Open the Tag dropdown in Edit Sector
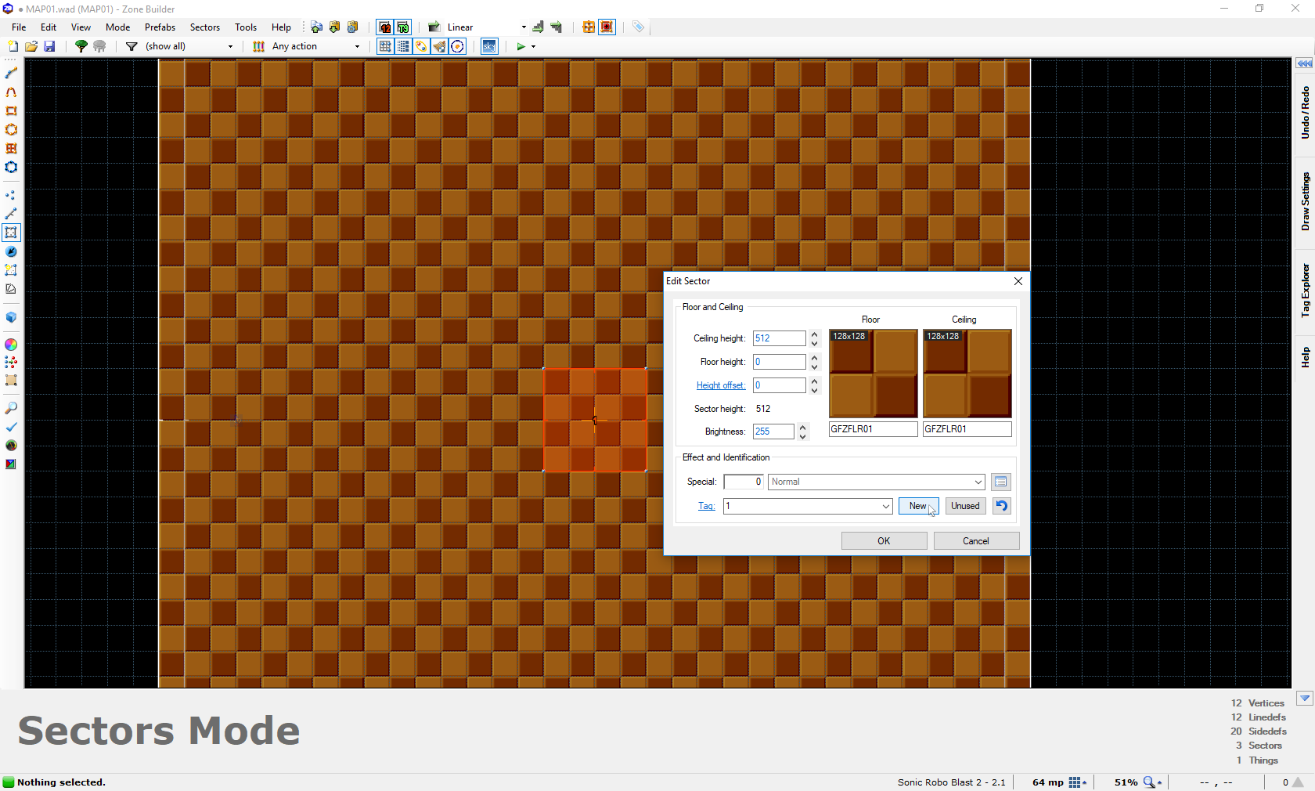 pyautogui.click(x=885, y=506)
